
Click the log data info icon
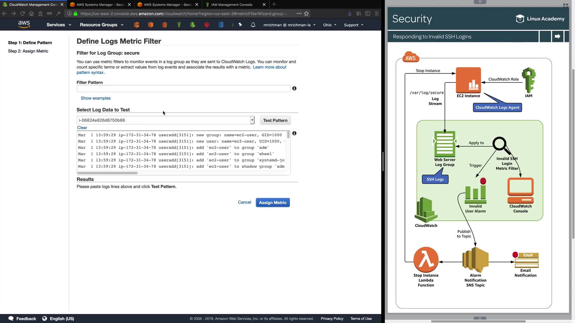tap(294, 133)
